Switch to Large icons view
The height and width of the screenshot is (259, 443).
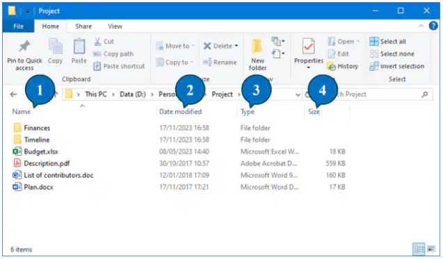(431, 249)
